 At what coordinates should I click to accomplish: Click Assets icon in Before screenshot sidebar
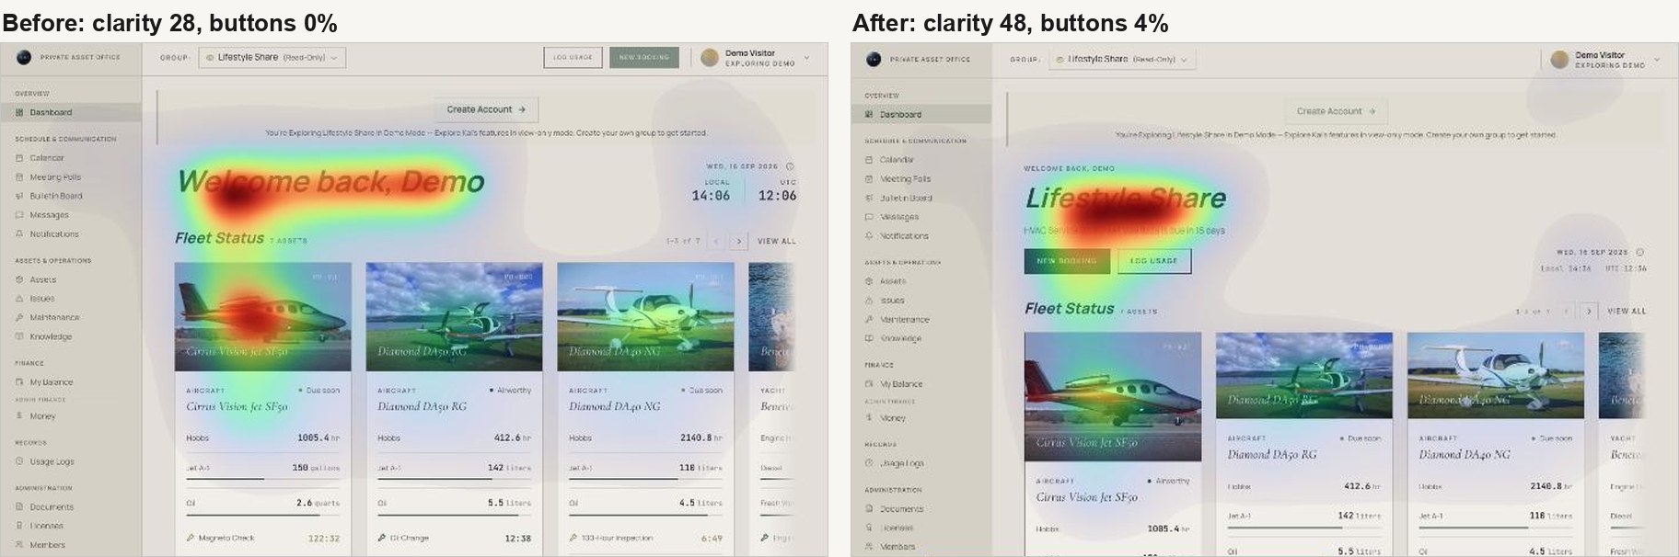click(x=19, y=279)
